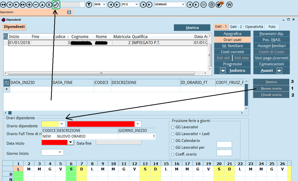The height and width of the screenshot is (181, 298).
Task: Delete record with minus icon
Action: (x=36, y=4)
